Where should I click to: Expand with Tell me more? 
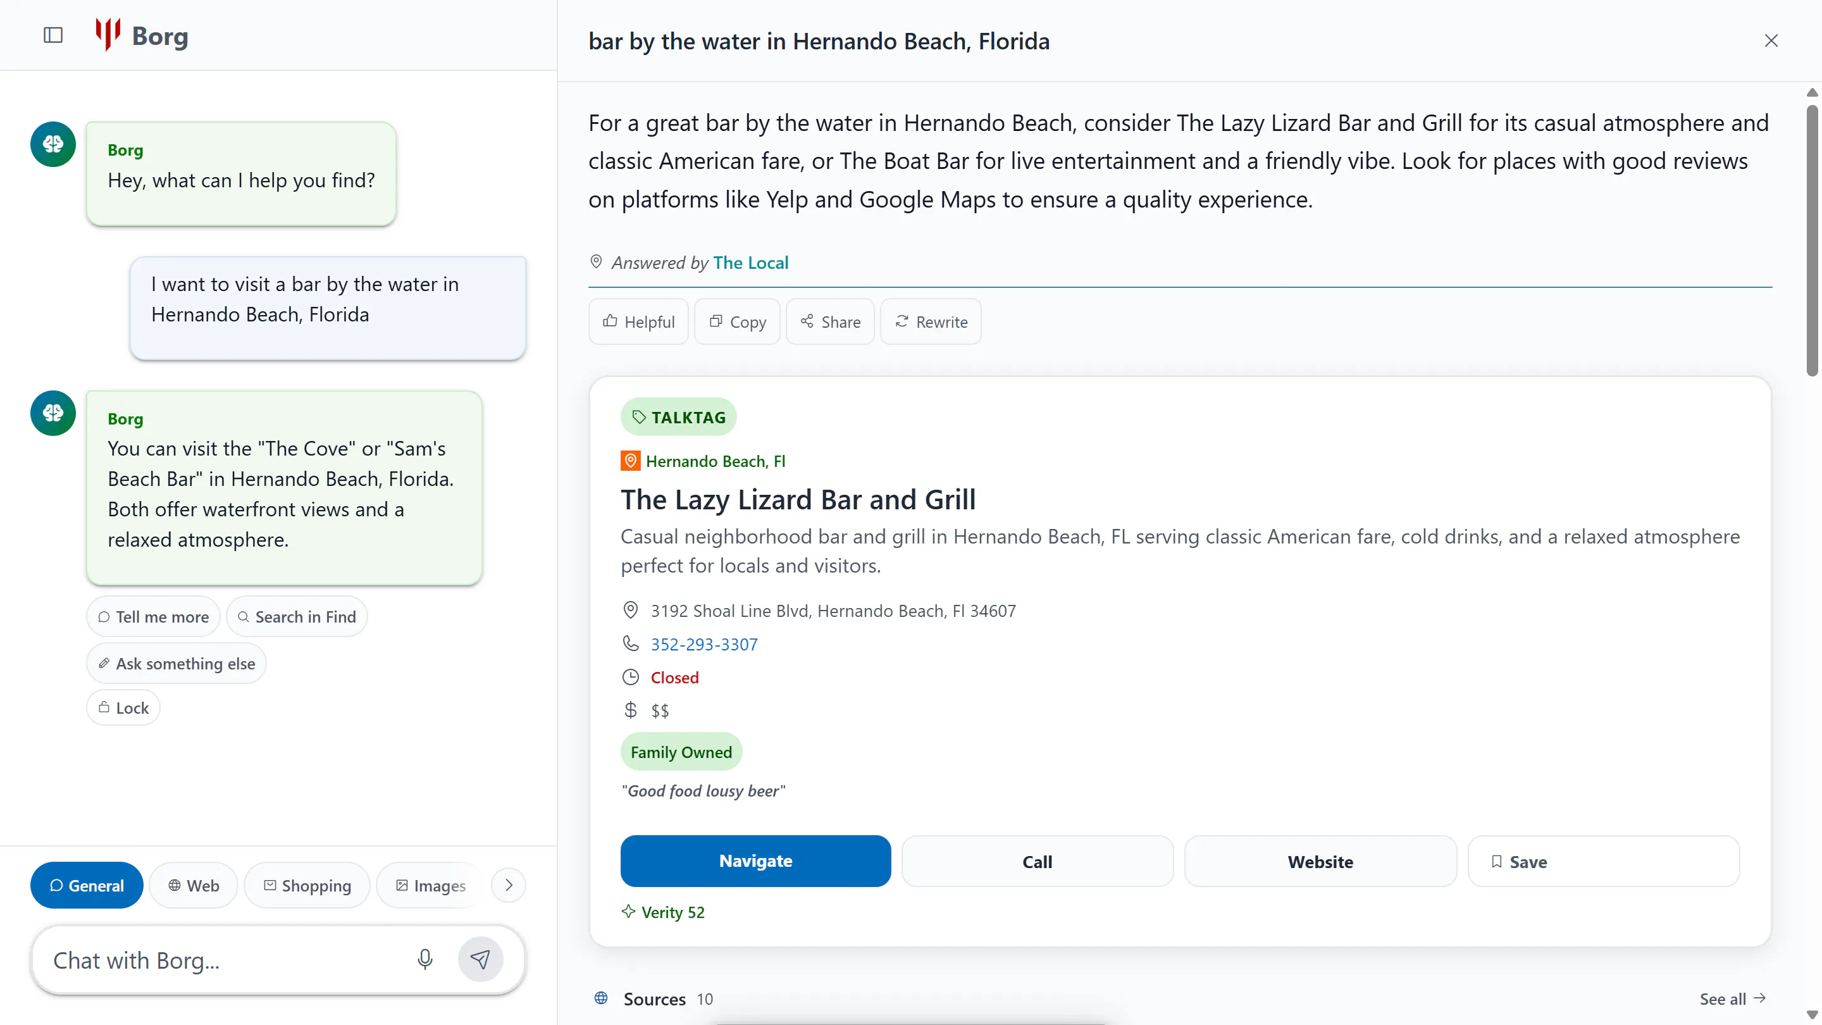[x=154, y=616]
